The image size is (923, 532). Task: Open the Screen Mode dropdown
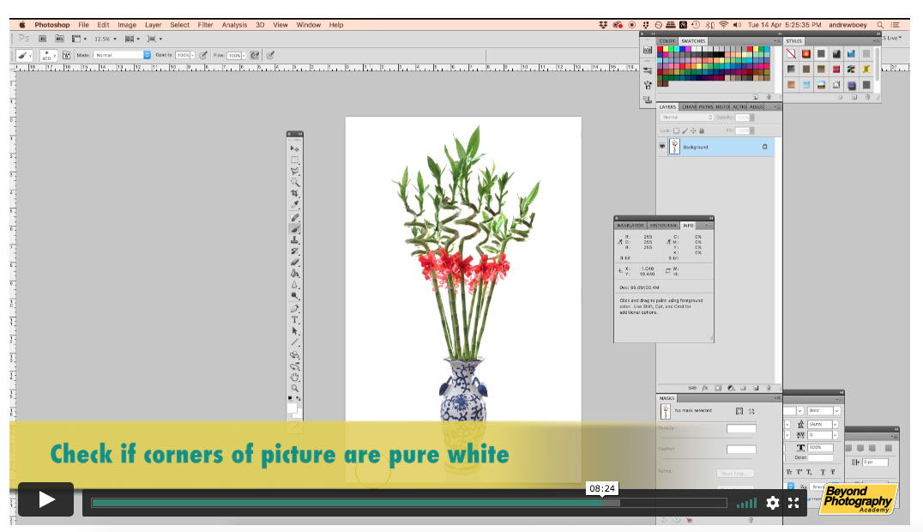[x=154, y=39]
